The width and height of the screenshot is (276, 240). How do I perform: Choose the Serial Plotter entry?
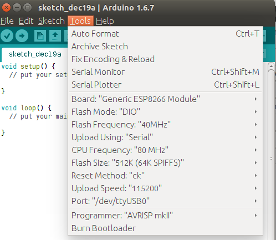tap(165, 85)
